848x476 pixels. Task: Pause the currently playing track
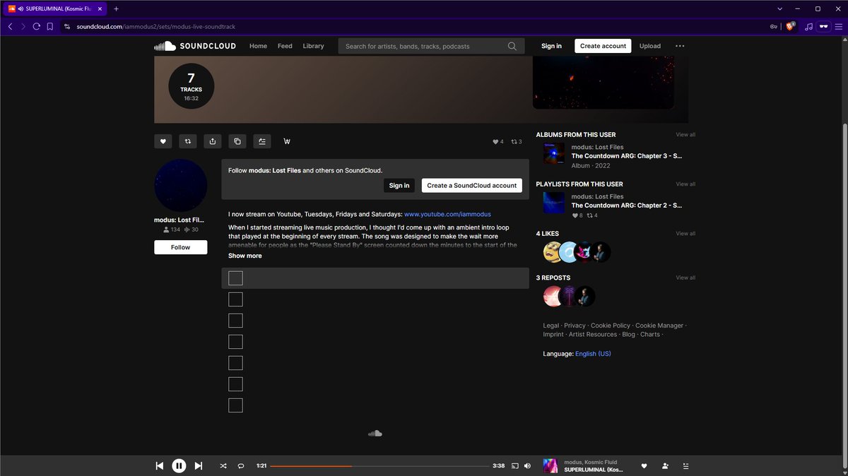(x=179, y=465)
